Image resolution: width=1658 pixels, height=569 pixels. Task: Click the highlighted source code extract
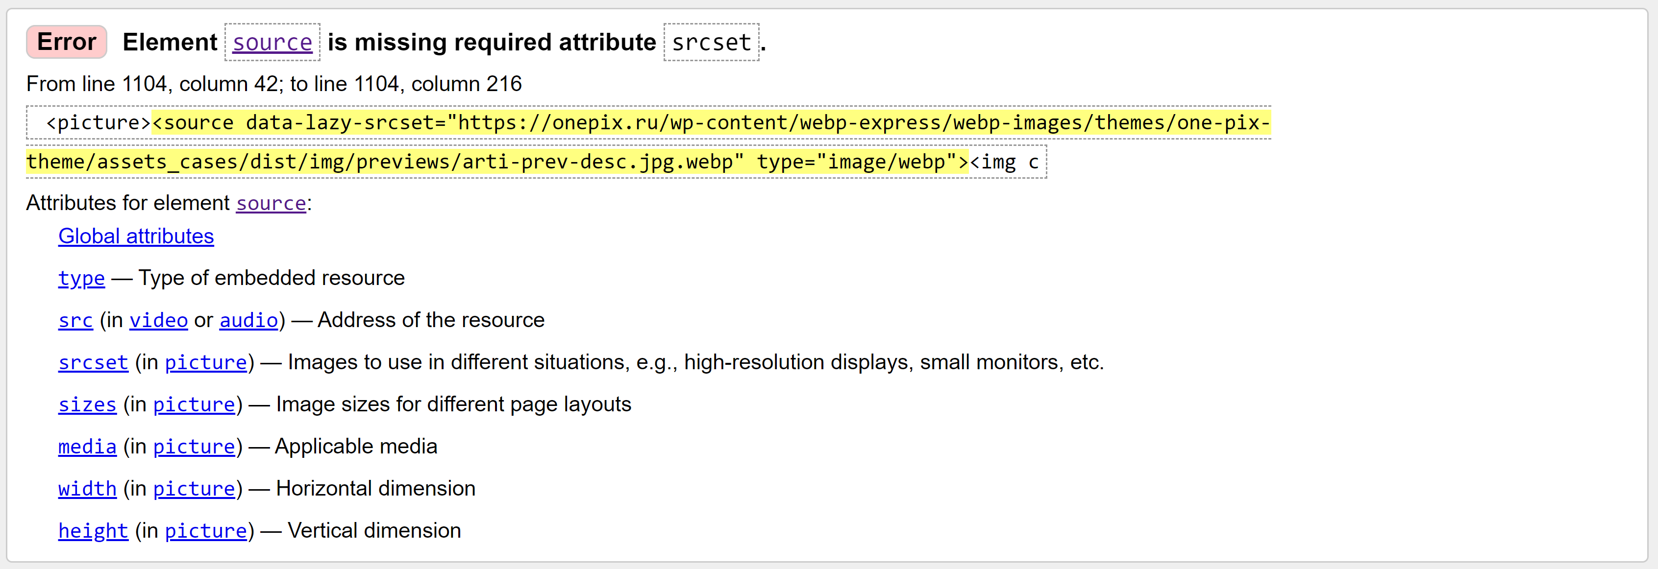pyautogui.click(x=708, y=123)
